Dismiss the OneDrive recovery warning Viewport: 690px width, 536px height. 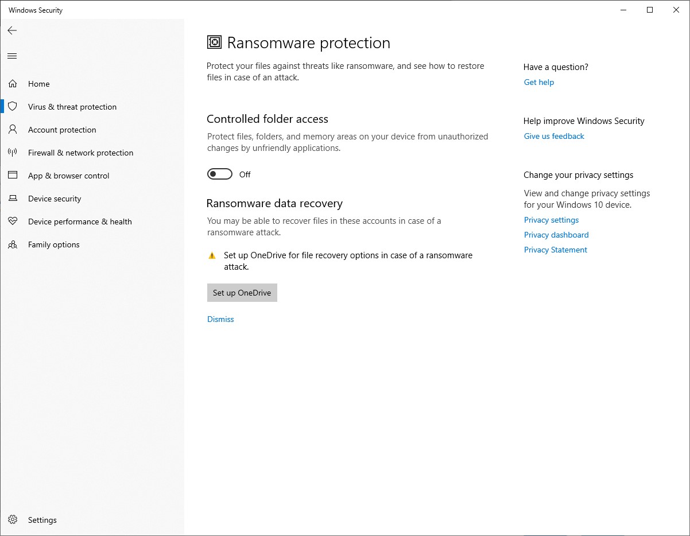(x=220, y=319)
